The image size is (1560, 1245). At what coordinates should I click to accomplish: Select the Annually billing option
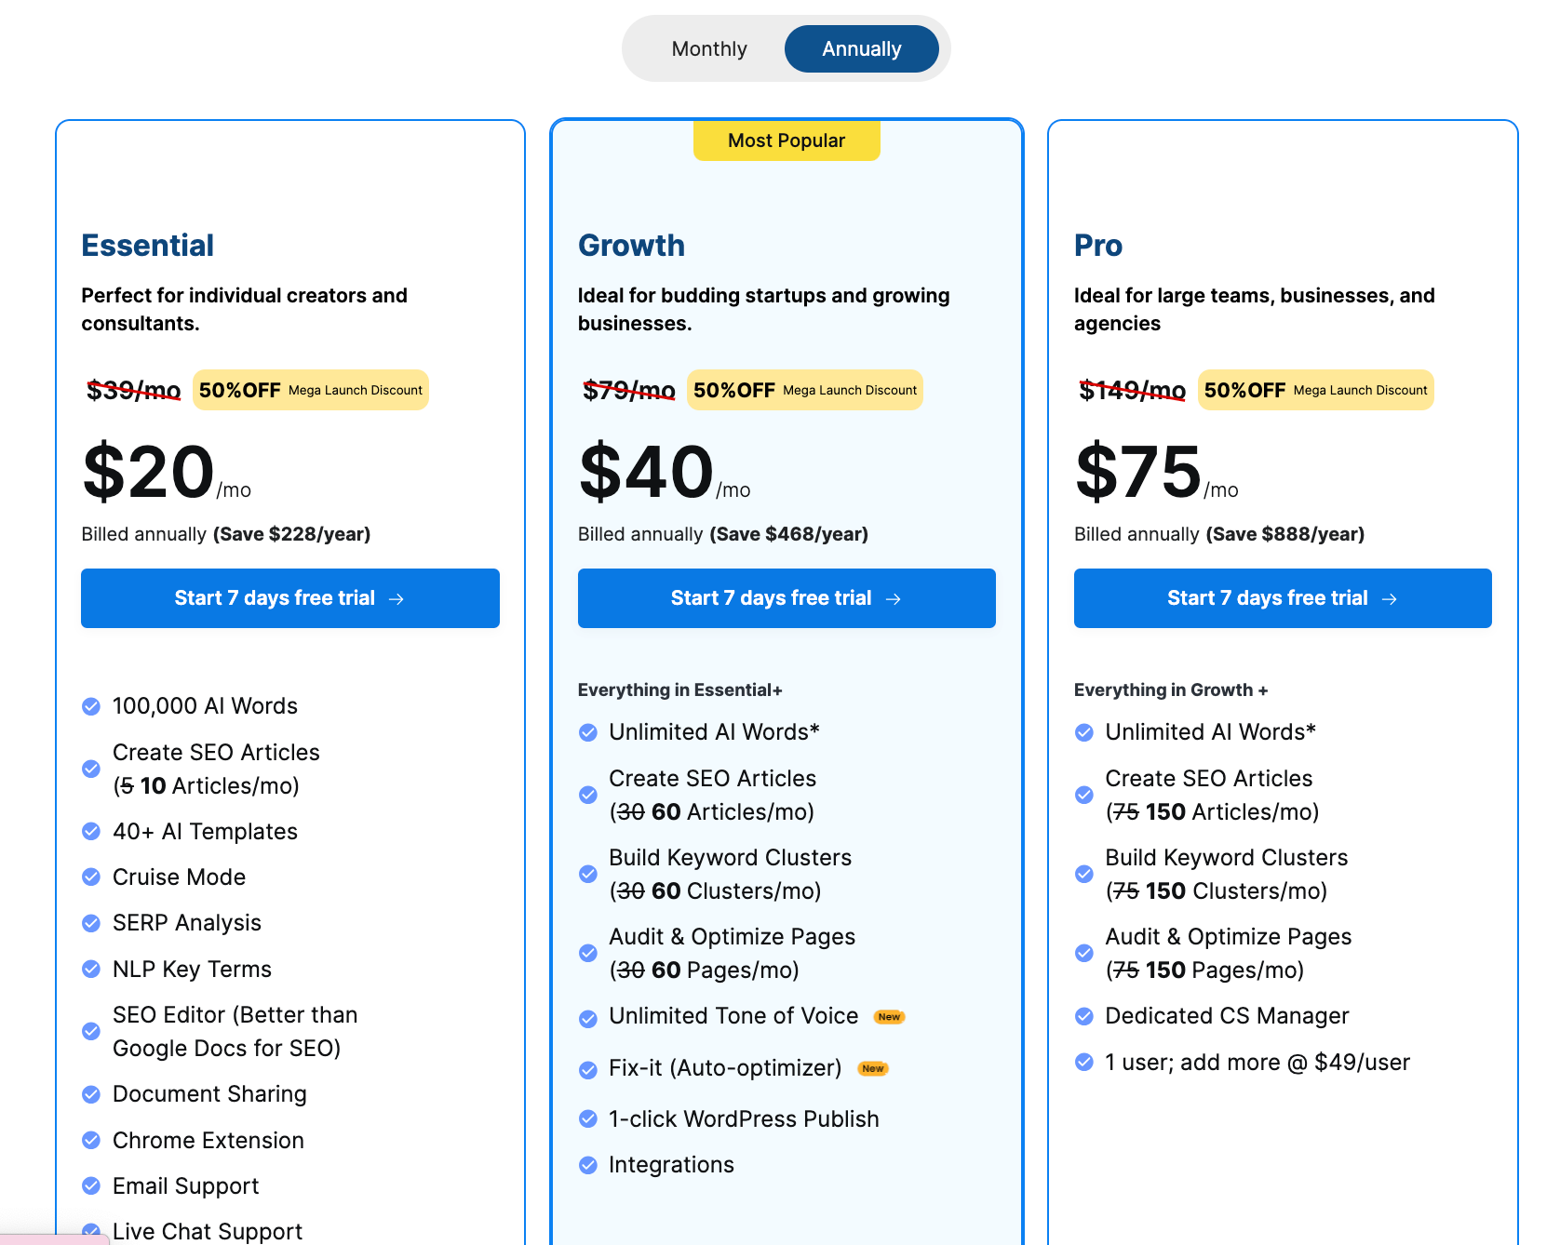coord(861,48)
